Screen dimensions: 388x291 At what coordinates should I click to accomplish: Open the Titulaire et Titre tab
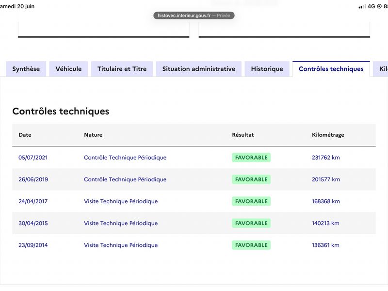[x=122, y=69]
